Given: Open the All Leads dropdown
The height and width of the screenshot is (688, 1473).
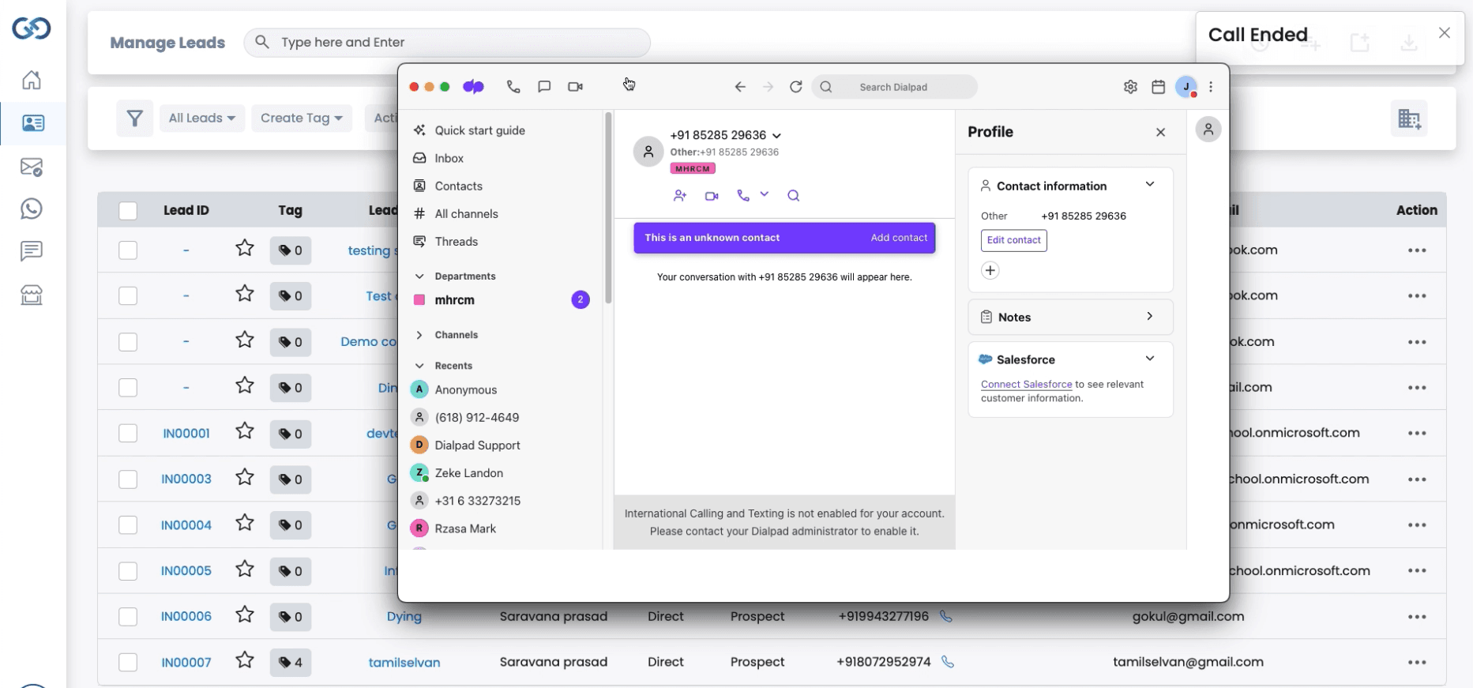Looking at the screenshot, I should click(x=202, y=118).
